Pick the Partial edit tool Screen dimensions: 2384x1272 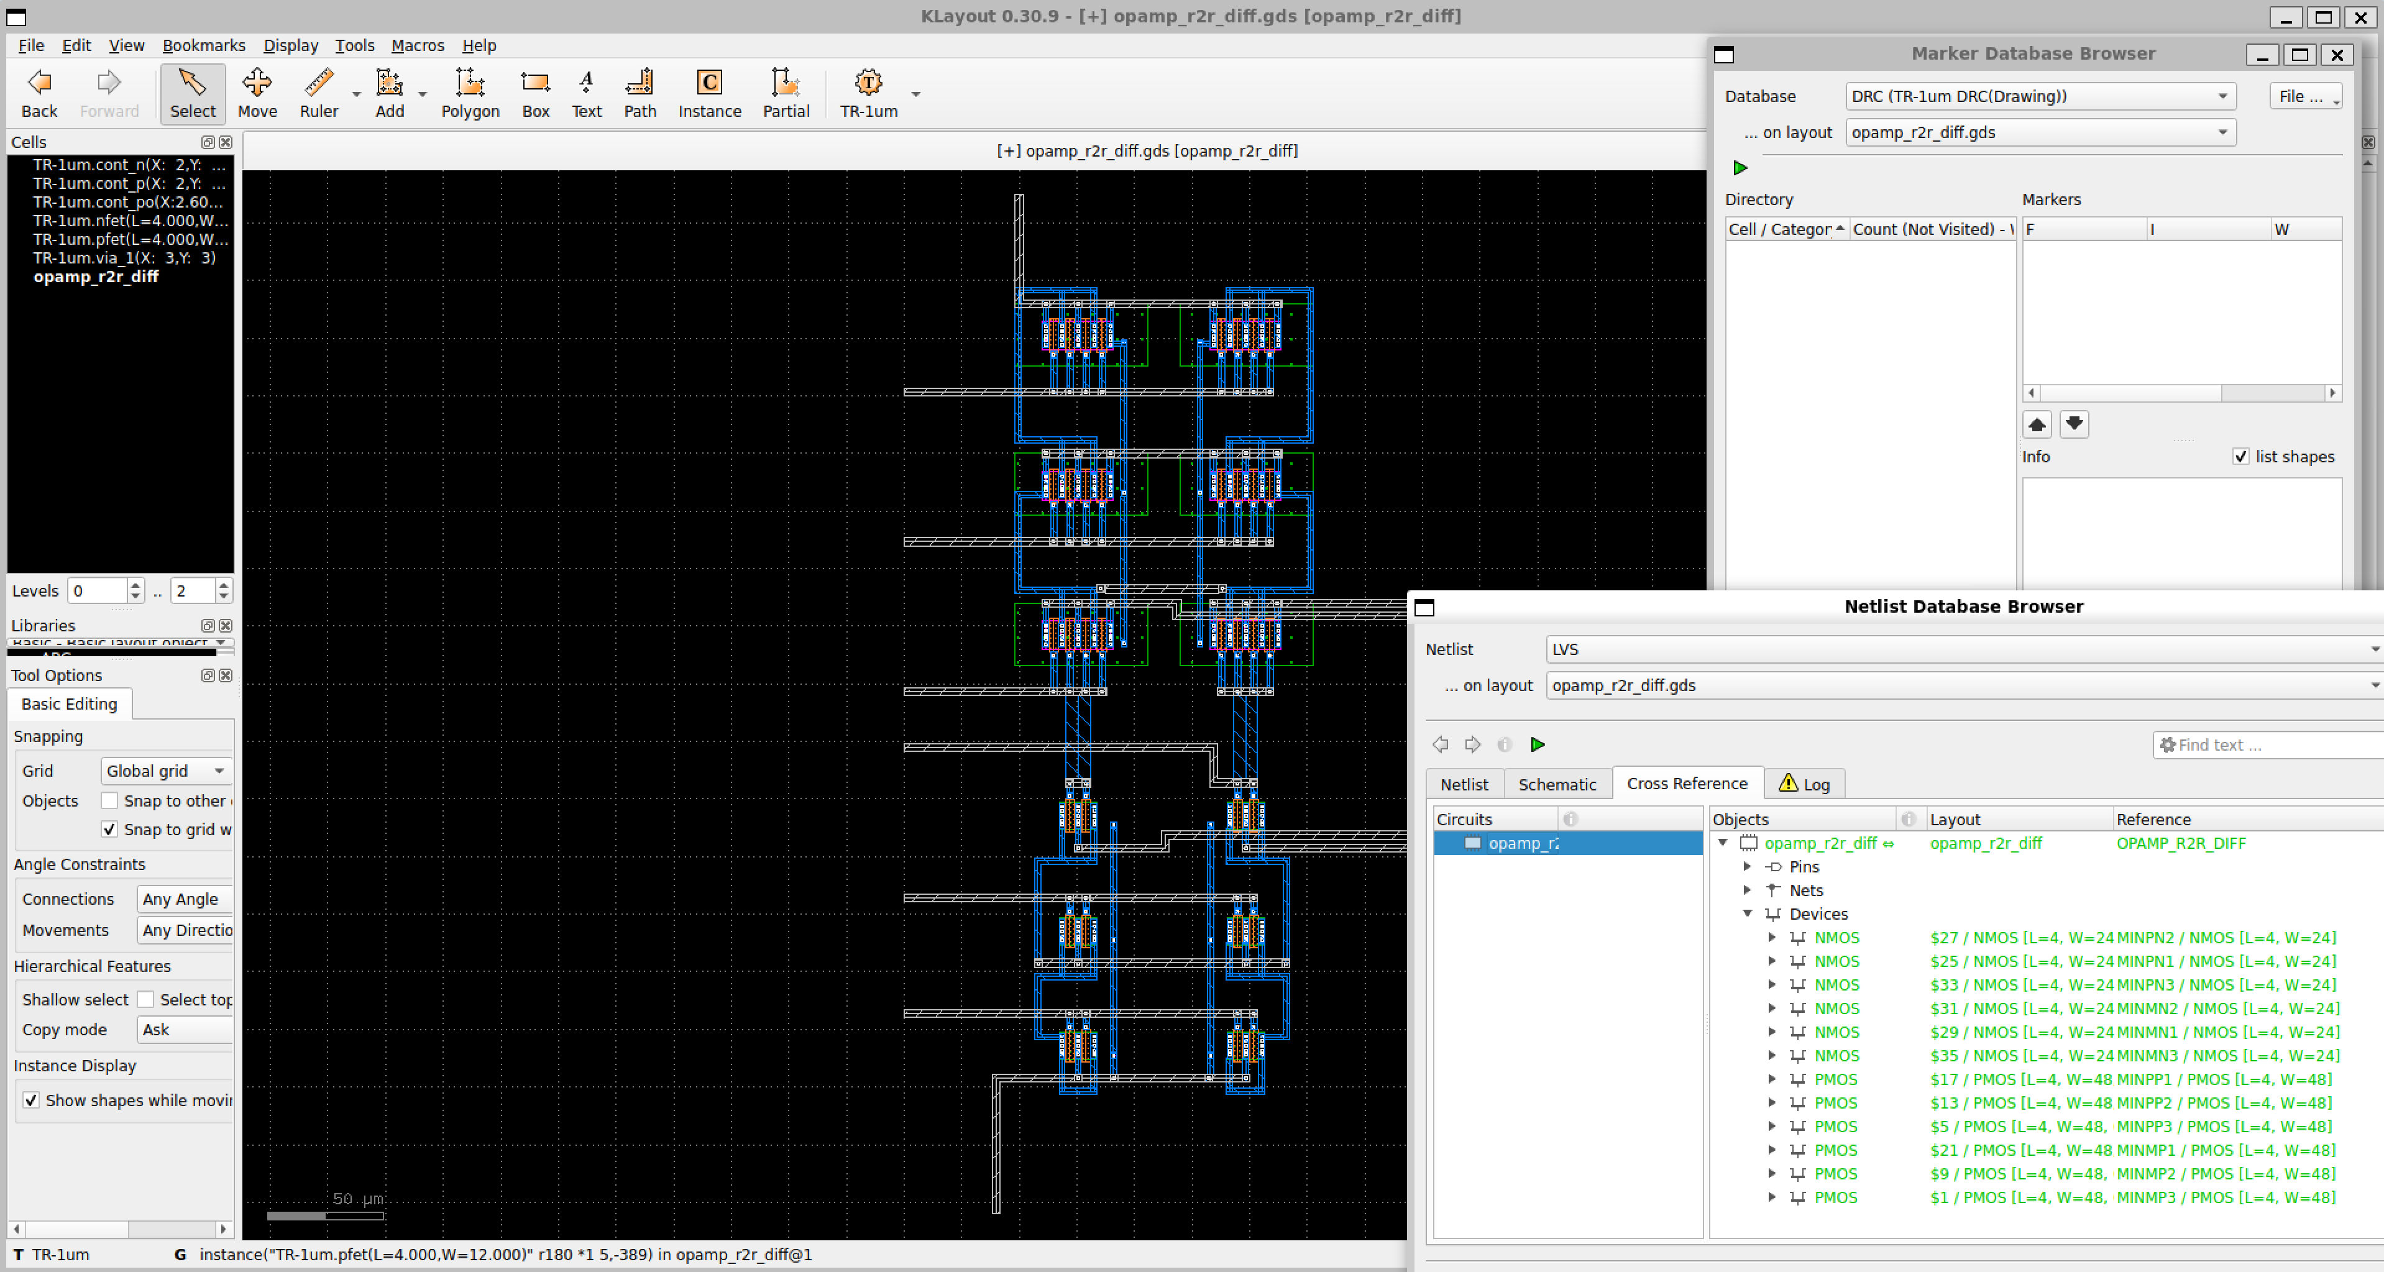[786, 93]
